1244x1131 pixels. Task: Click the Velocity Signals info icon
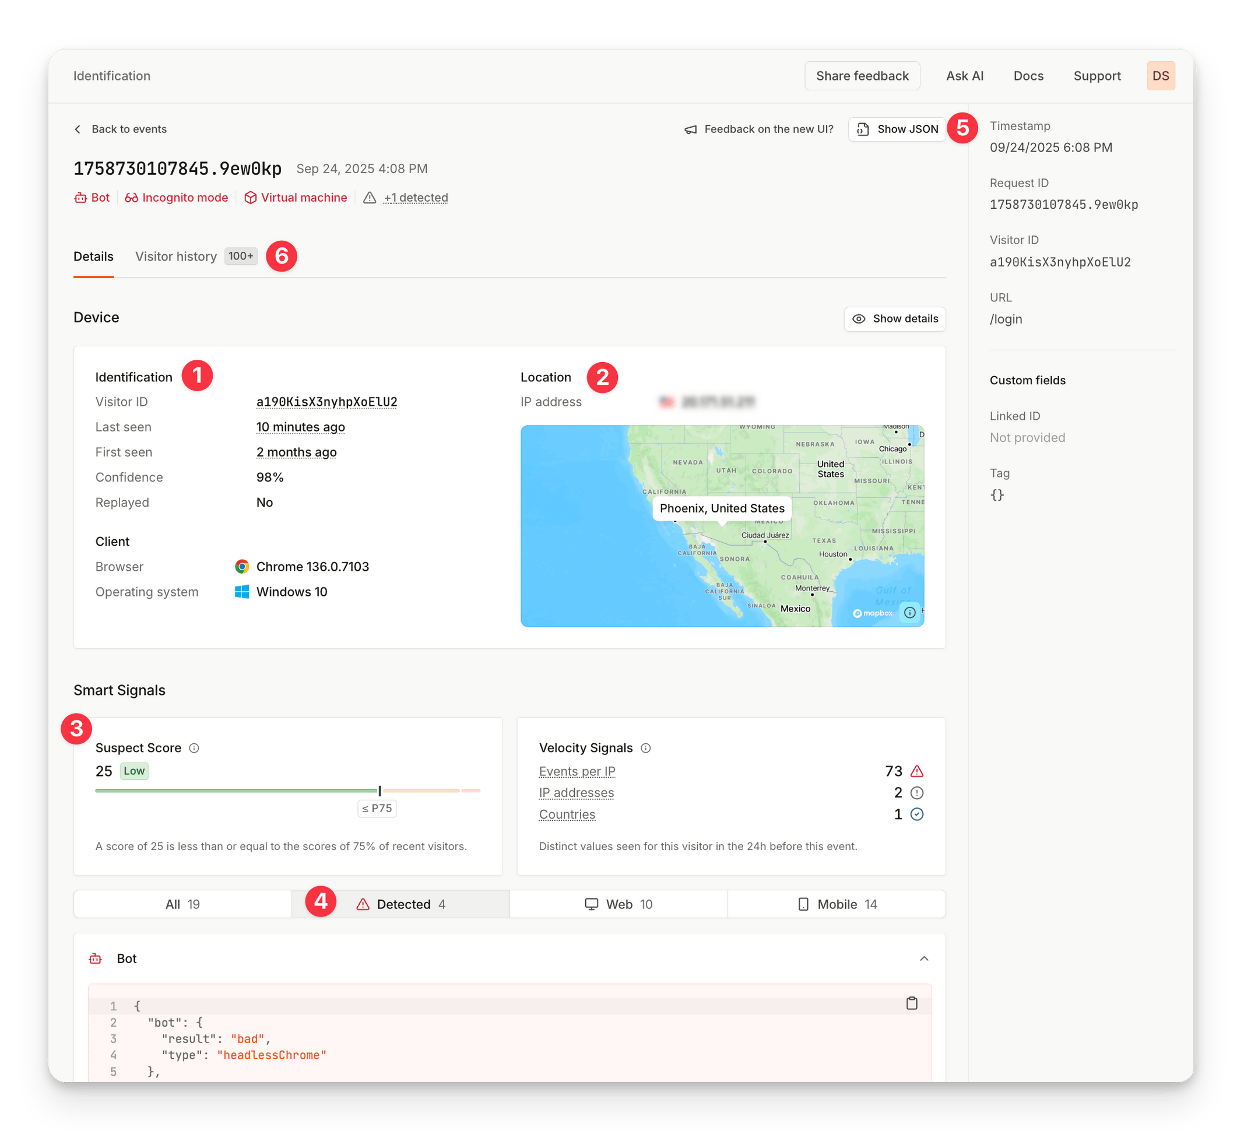[x=646, y=749]
